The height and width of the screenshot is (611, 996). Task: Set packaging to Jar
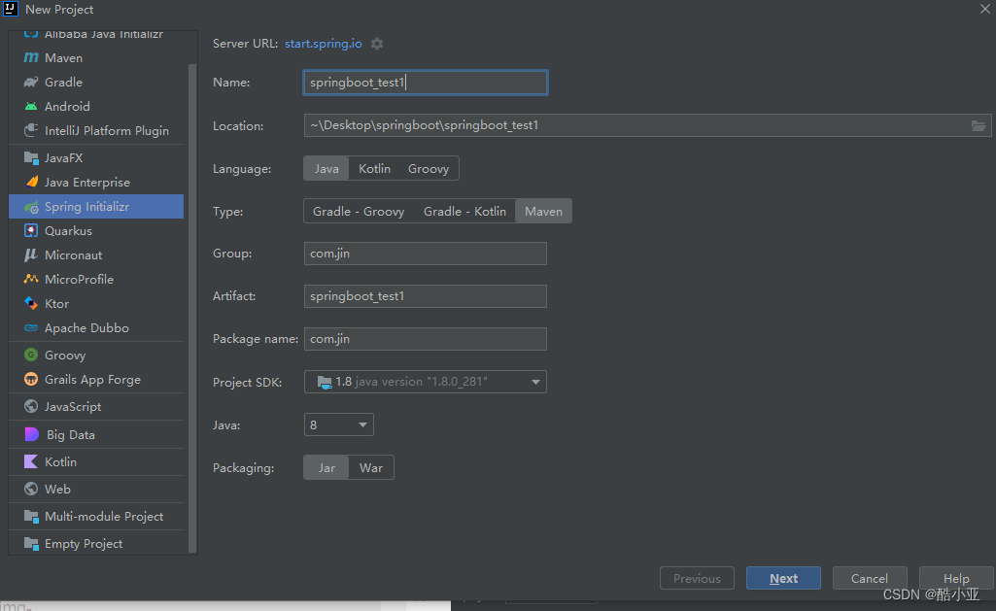click(x=326, y=467)
